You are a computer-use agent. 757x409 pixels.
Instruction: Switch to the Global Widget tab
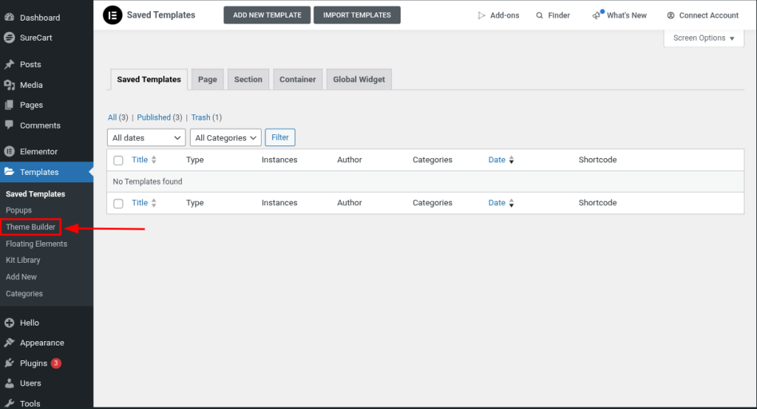[x=359, y=80]
